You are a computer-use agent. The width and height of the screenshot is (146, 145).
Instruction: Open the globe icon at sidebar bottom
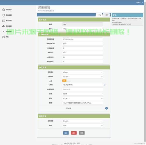tap(3, 37)
